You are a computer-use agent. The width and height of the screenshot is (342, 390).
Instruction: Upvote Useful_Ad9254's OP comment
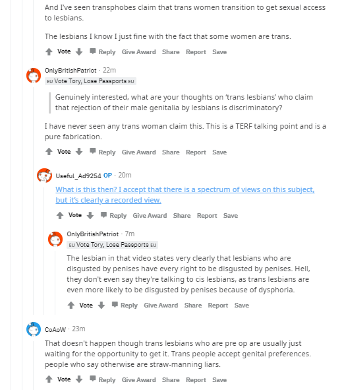(60, 215)
